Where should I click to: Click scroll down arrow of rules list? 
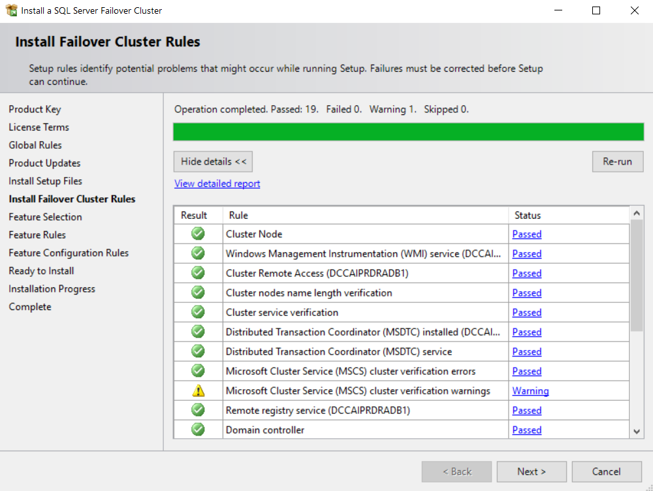pyautogui.click(x=636, y=432)
